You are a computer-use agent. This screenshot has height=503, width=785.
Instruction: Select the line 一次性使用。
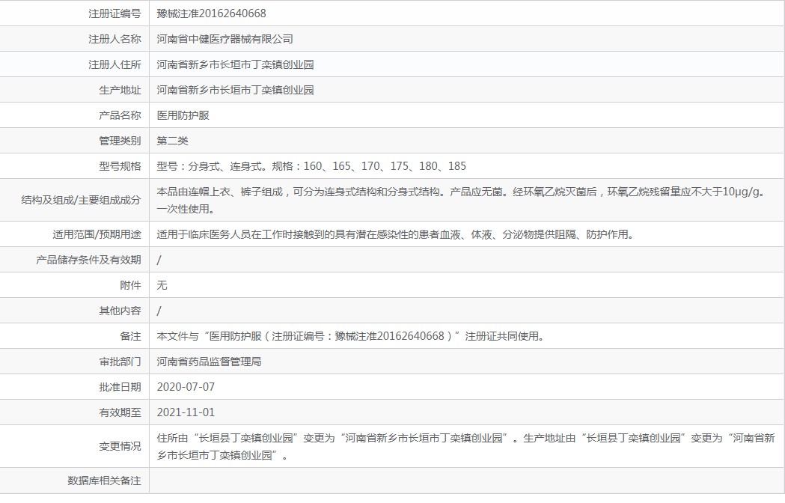coord(186,209)
